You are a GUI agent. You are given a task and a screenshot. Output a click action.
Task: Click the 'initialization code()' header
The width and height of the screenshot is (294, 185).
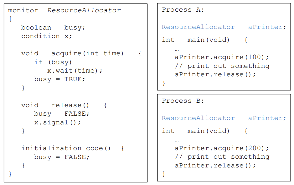pyautogui.click(x=66, y=148)
